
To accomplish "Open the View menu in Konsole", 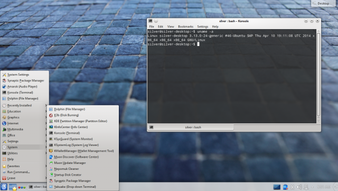I will (171, 26).
